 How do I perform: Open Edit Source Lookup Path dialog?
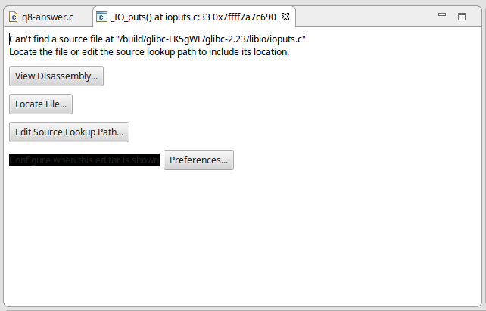pos(69,132)
